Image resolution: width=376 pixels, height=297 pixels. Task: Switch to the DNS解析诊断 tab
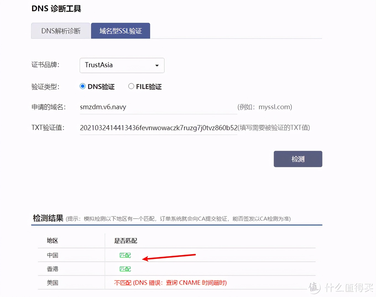coord(61,31)
